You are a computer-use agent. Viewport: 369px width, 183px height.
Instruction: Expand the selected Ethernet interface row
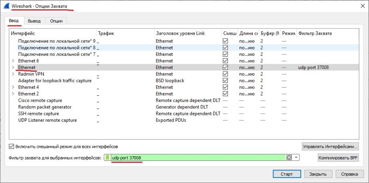pos(13,67)
